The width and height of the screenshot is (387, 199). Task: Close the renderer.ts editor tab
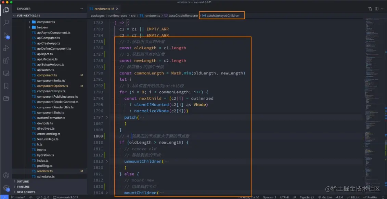pyautogui.click(x=117, y=9)
